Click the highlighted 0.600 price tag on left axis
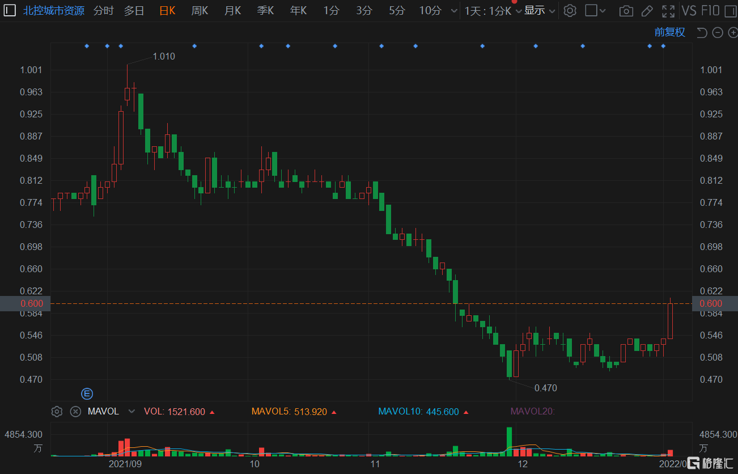This screenshot has height=474, width=738. click(26, 303)
